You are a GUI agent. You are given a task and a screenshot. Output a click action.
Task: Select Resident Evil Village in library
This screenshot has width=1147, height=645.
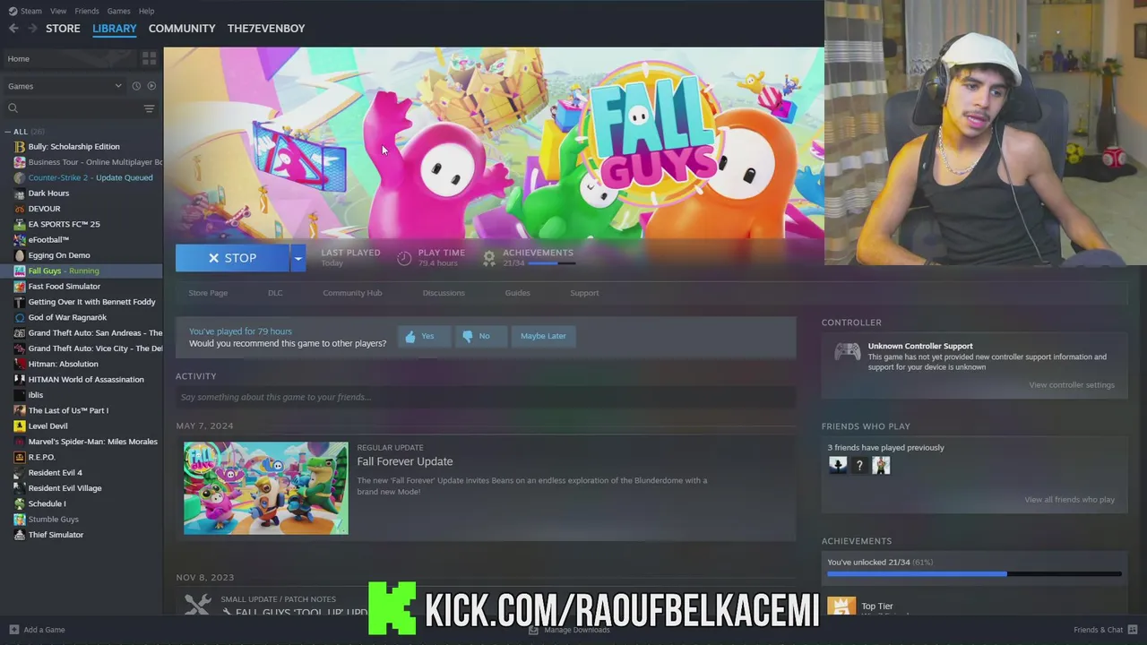click(x=65, y=488)
